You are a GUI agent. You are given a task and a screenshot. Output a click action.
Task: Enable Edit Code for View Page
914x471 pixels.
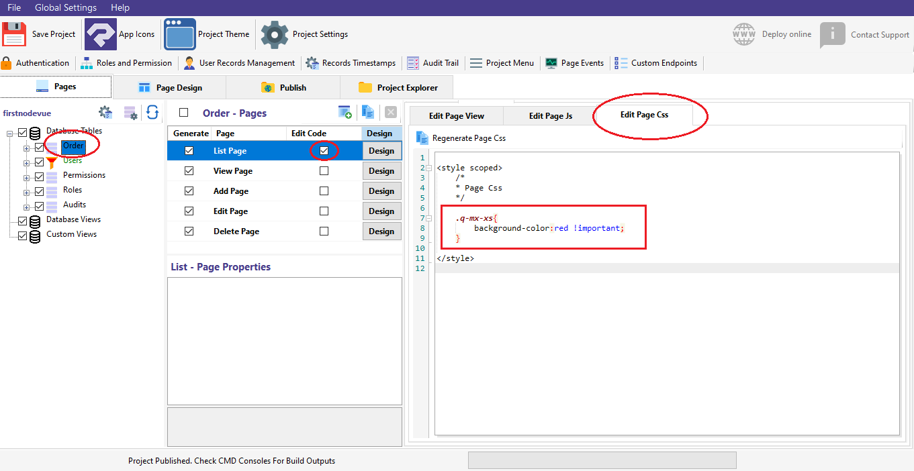(324, 171)
